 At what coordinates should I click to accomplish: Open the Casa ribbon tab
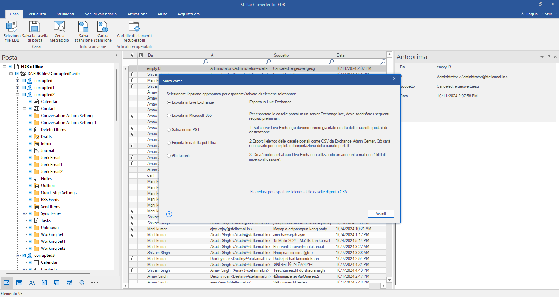tap(14, 14)
